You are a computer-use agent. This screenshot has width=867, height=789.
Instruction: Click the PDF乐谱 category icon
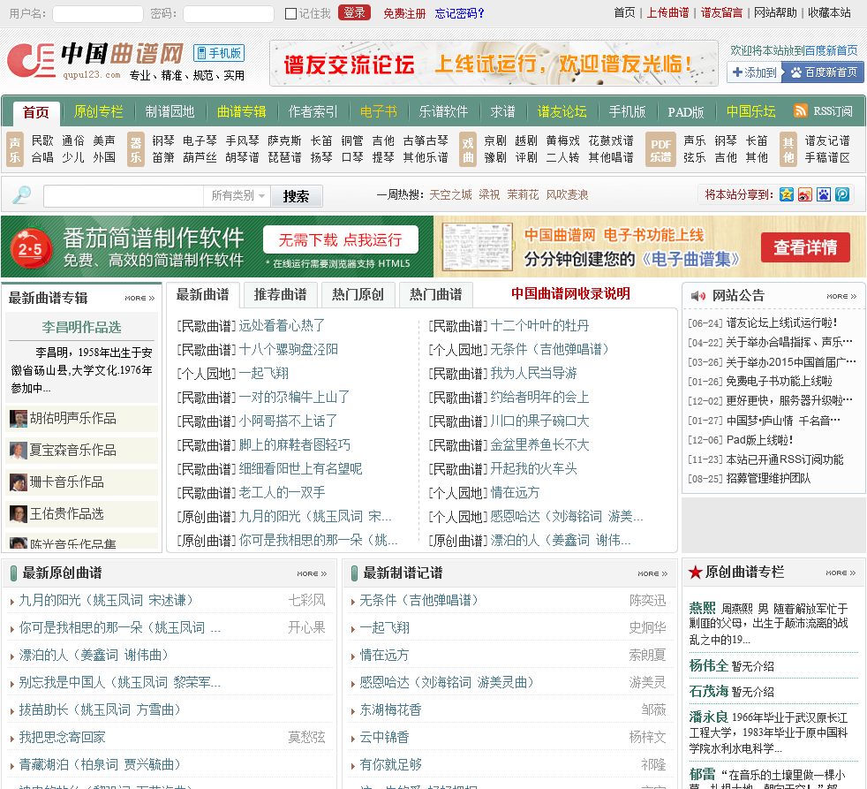point(660,149)
